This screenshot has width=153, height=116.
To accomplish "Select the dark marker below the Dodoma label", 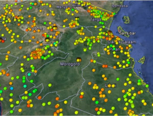I will 47,40.
